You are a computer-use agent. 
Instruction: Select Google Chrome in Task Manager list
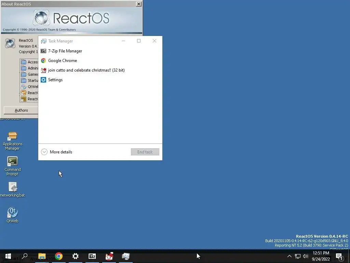tap(100, 61)
